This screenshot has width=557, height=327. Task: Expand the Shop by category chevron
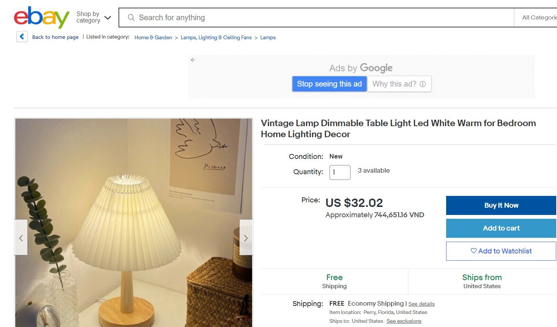point(108,18)
